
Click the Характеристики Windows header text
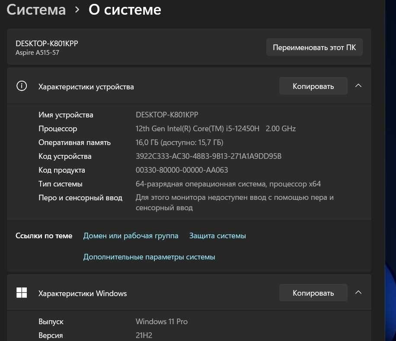point(83,294)
